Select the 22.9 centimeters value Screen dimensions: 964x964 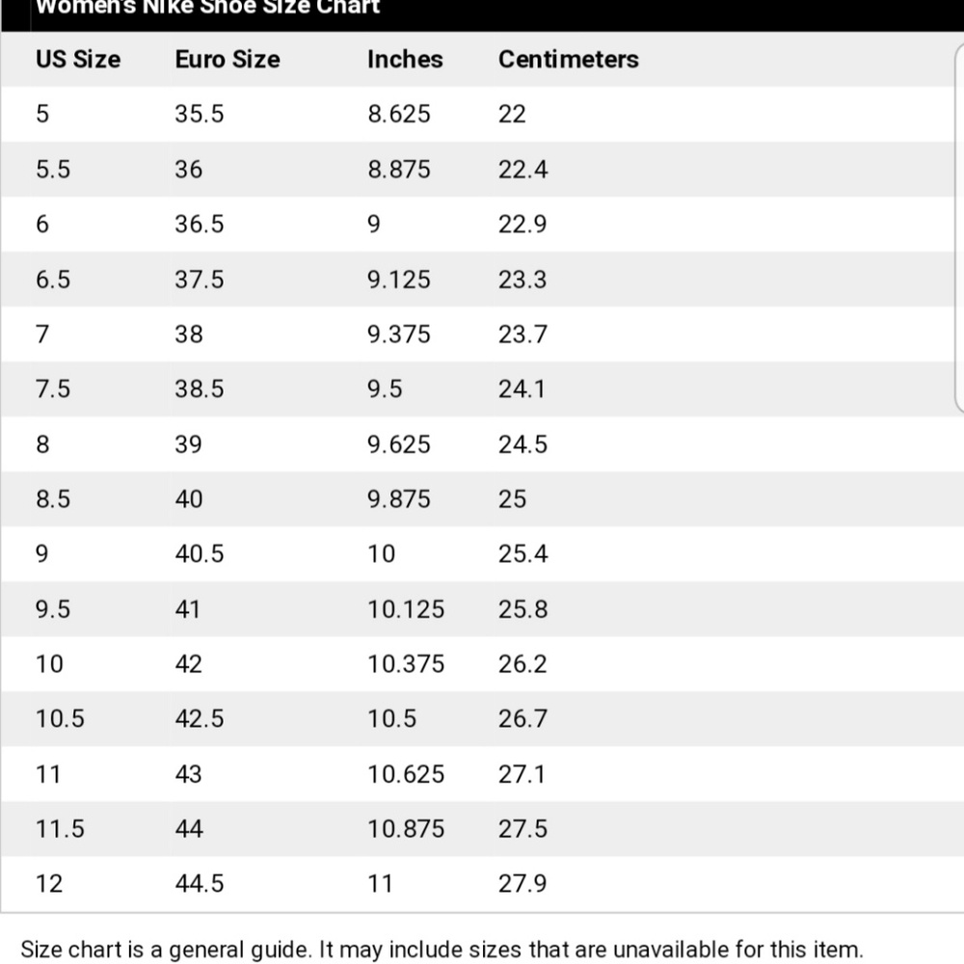pyautogui.click(x=522, y=225)
